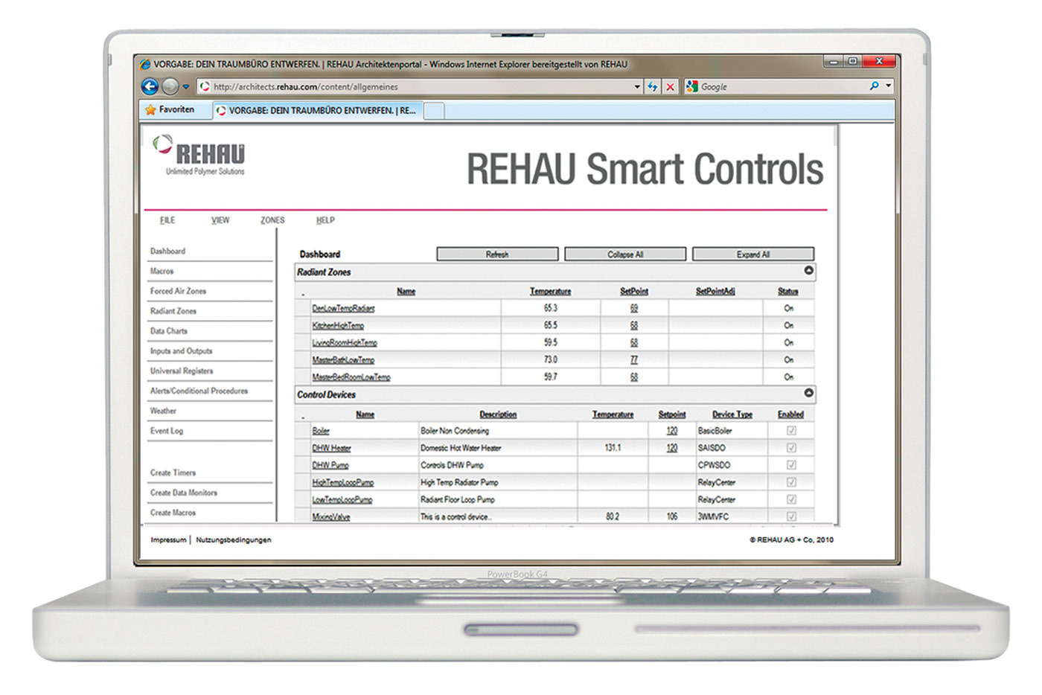Open the DHW Pump device link
Image resolution: width=1042 pixels, height=695 pixels.
tap(330, 466)
